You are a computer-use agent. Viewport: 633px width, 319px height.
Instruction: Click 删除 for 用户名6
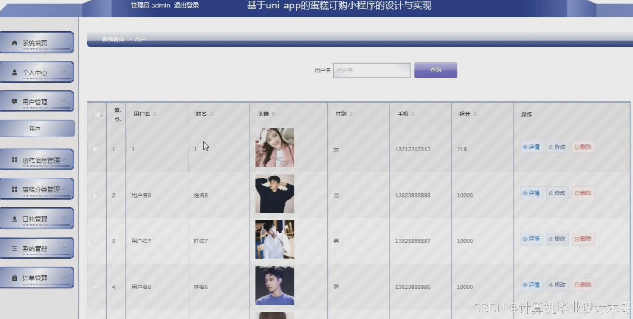pyautogui.click(x=583, y=285)
